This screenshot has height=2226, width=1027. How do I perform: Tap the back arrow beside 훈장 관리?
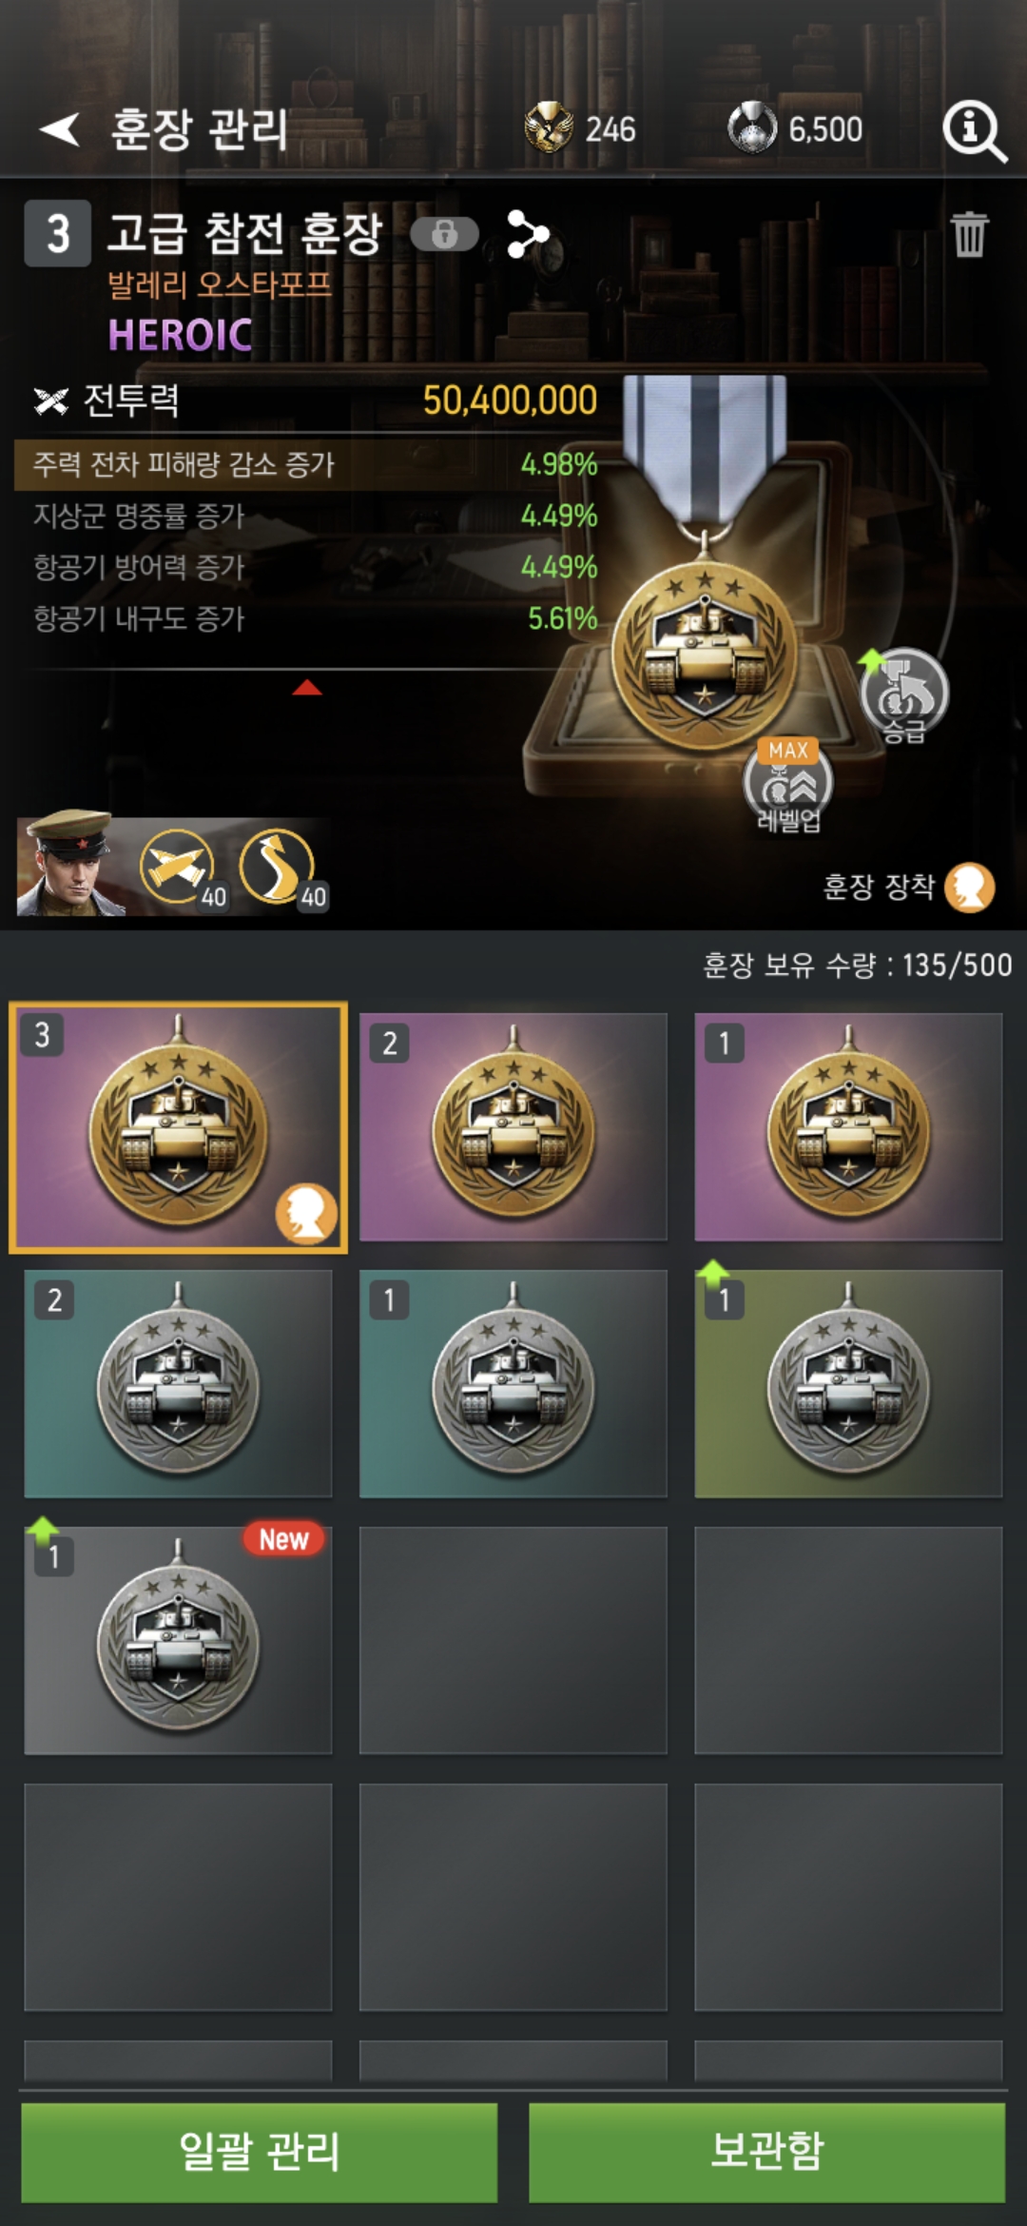click(59, 129)
